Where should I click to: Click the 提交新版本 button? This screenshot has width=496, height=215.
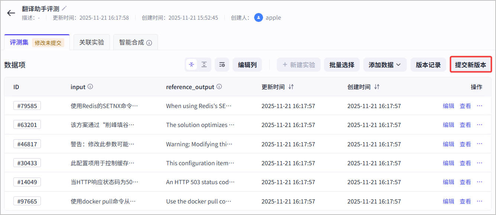point(471,65)
